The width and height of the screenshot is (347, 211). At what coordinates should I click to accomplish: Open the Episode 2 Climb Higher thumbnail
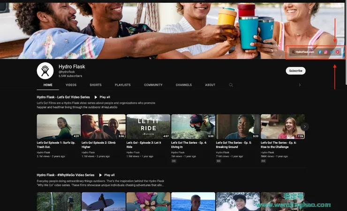pyautogui.click(x=104, y=127)
